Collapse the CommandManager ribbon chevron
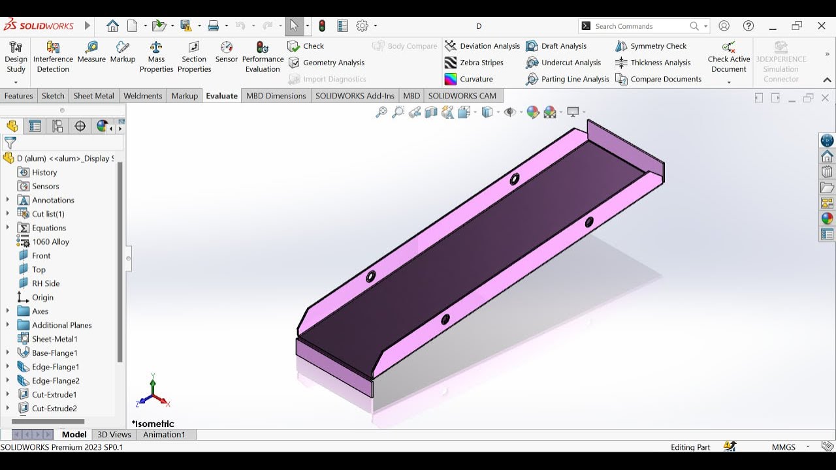 pyautogui.click(x=827, y=80)
